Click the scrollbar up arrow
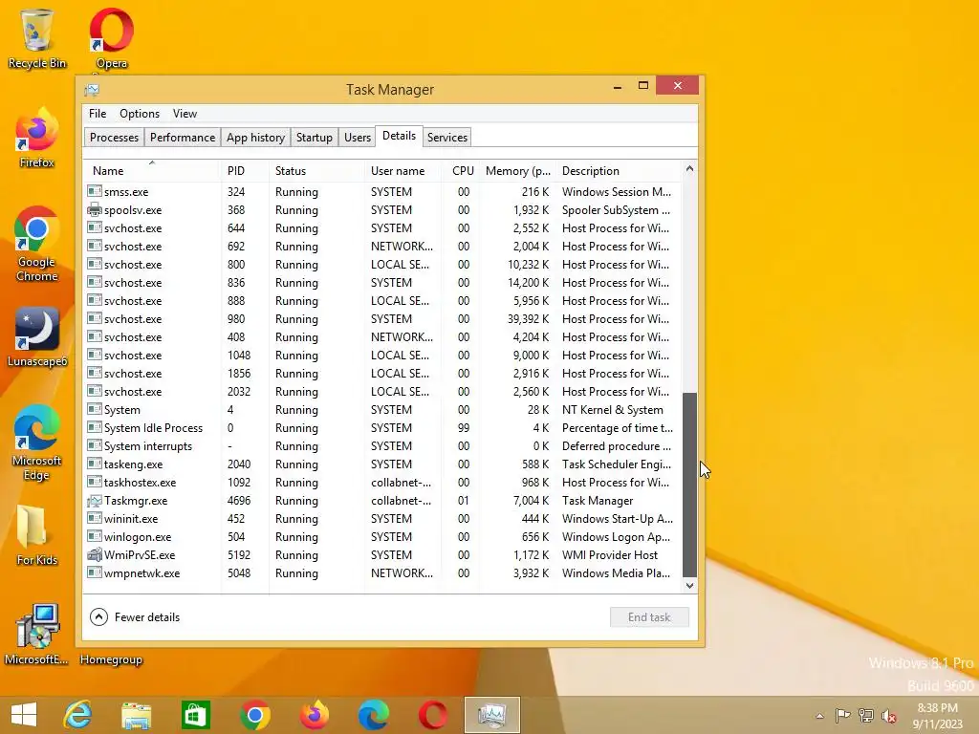 coord(689,168)
